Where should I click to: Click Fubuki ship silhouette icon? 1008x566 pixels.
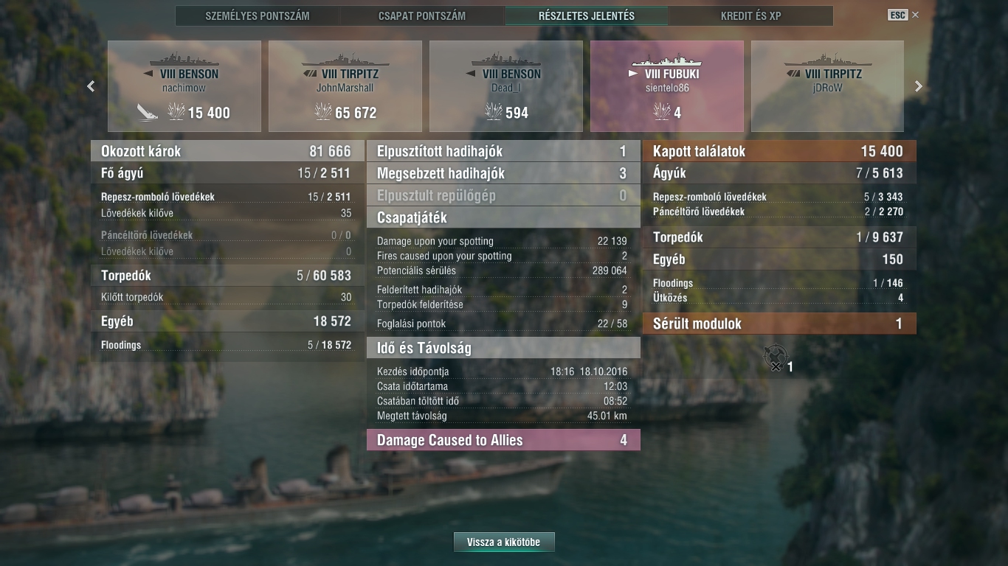666,60
